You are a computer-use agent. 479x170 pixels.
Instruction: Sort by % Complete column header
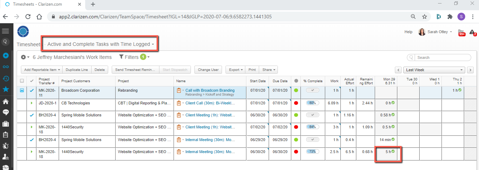[313, 81]
